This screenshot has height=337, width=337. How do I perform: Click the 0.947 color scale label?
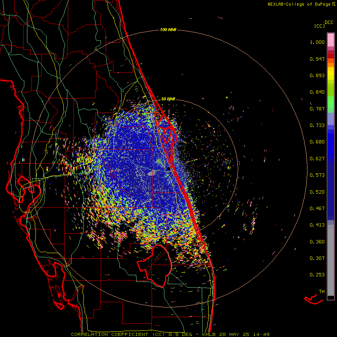tap(317, 59)
